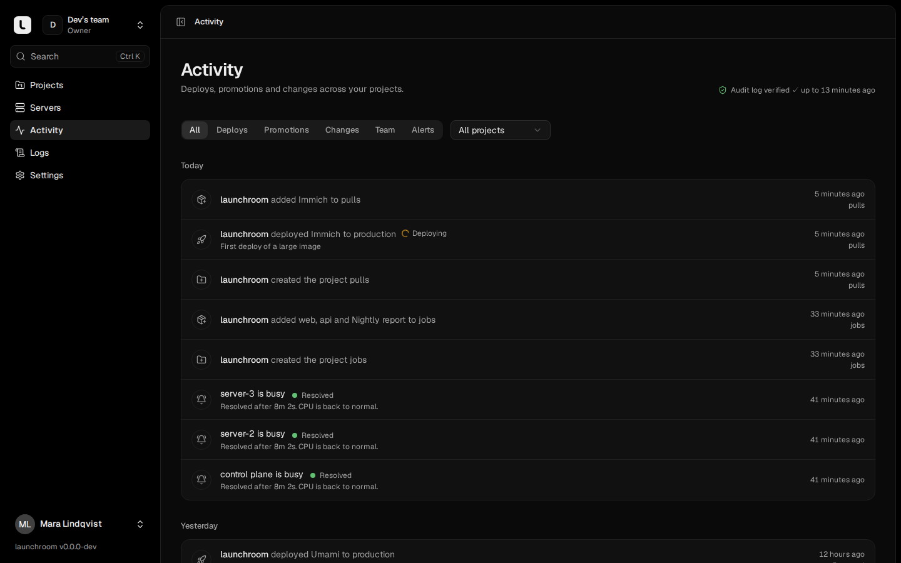Click the bell icon for control plane alert

pyautogui.click(x=201, y=480)
